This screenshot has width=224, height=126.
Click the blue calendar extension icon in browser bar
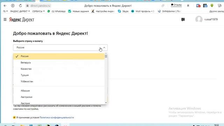point(205,6)
